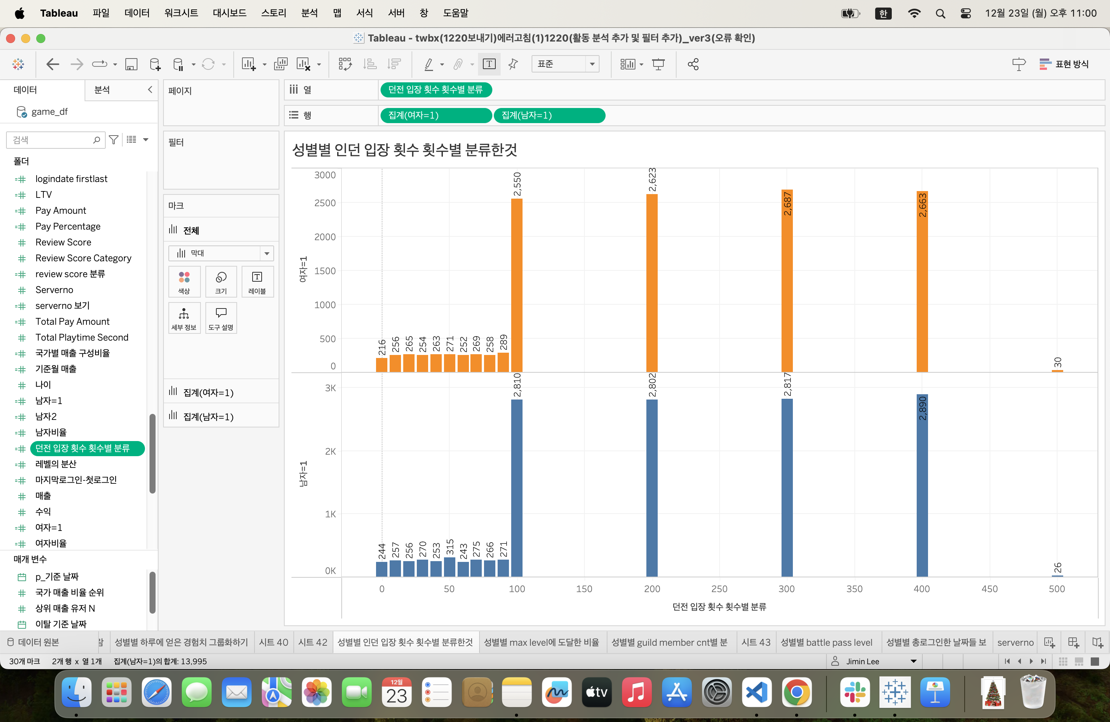
Task: Open the show/hide cards dropdown arrow
Action: pyautogui.click(x=642, y=64)
